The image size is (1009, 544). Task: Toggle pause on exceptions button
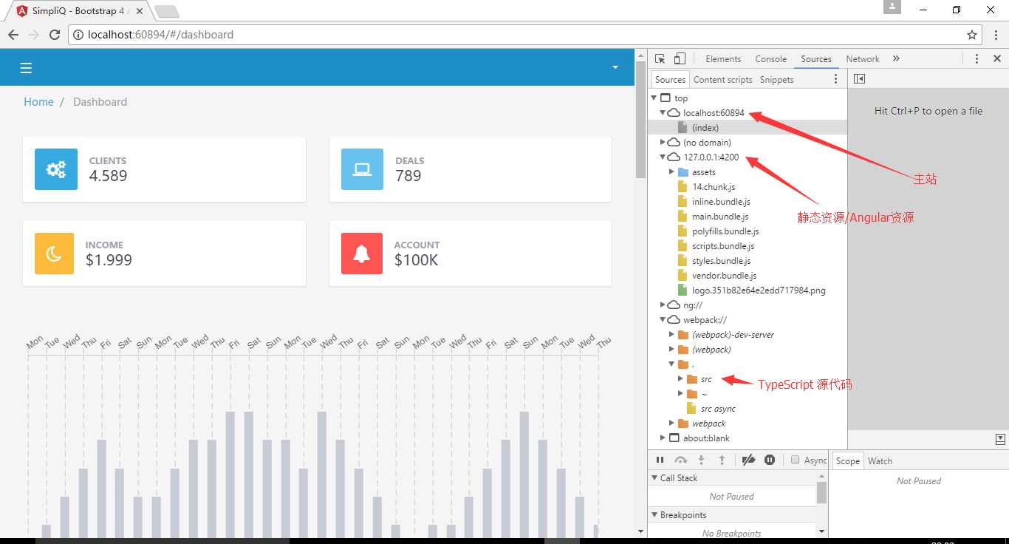tap(770, 460)
